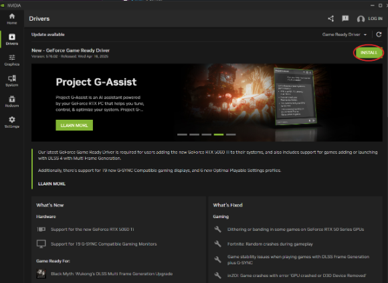Screen dimensions: 388x283
Task: Open the feedback notification icon
Action: 345,18
